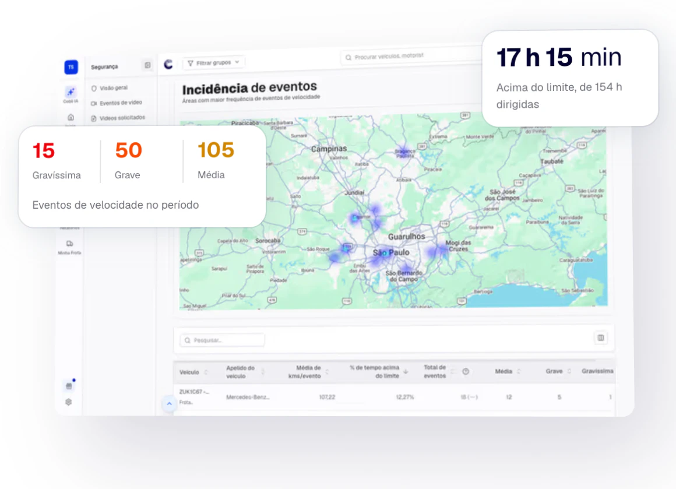Click the Bragança Paulista heat spot
Viewport: 676px width, 489px height.
click(x=403, y=151)
